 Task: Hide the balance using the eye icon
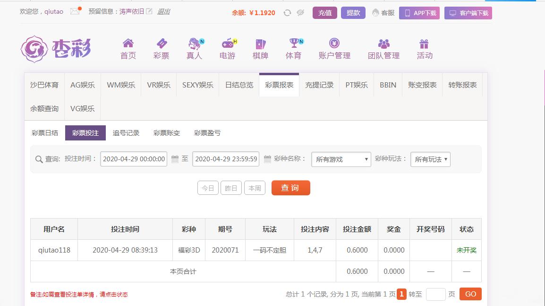[300, 13]
